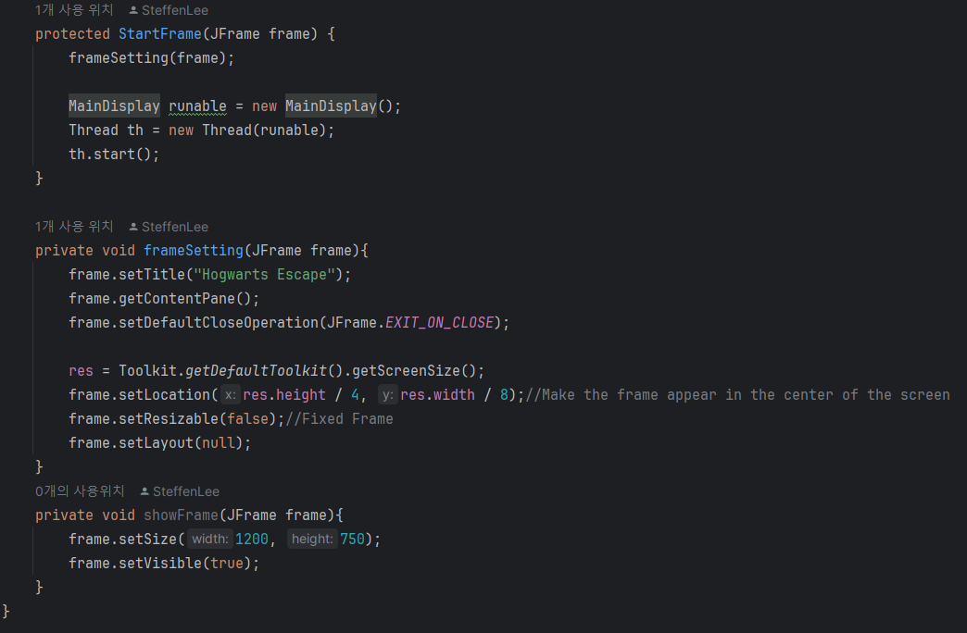
Task: Click the 'width:' parameter hint in setSize
Action: pos(209,539)
